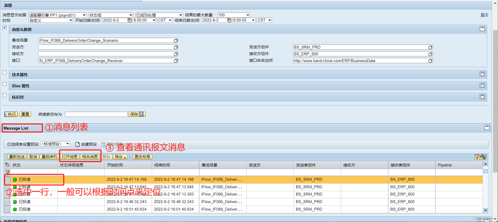
Task: Open 消息显示依据 adapter engine dropdown
Action: [x=84, y=15]
